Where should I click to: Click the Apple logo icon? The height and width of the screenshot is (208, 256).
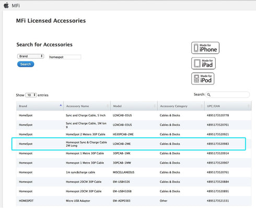pos(6,5)
